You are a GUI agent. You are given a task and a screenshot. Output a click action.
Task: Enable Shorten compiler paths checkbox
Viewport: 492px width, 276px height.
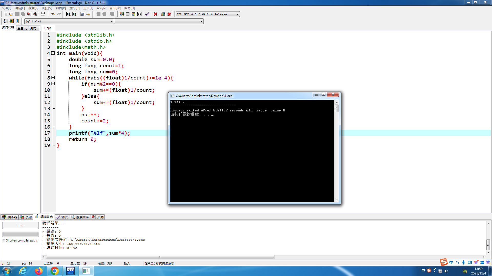click(4, 240)
